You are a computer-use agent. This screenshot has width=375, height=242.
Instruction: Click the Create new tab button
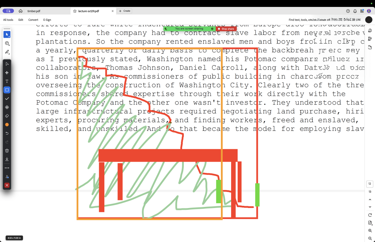click(x=125, y=11)
